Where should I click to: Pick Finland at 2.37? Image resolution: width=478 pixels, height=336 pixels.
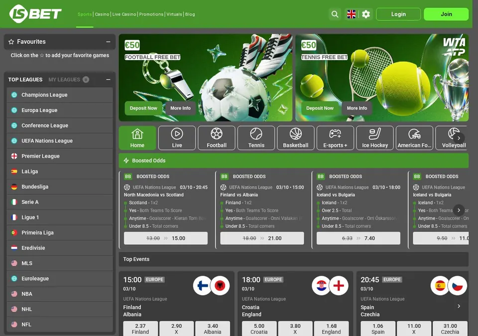click(x=140, y=329)
